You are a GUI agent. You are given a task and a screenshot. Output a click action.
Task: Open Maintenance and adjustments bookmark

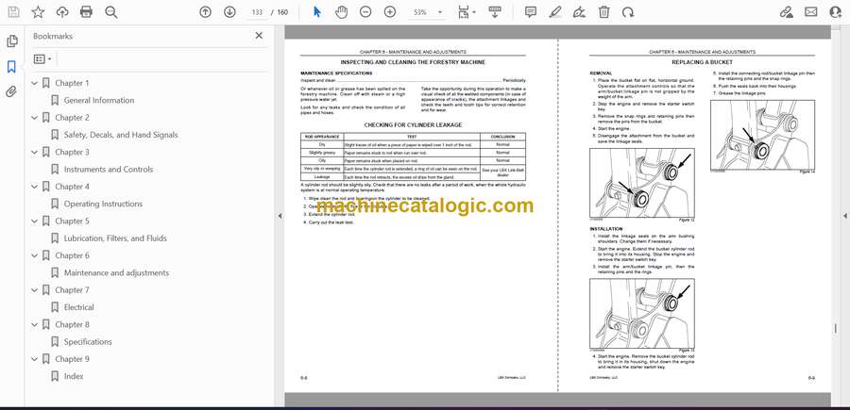point(116,272)
